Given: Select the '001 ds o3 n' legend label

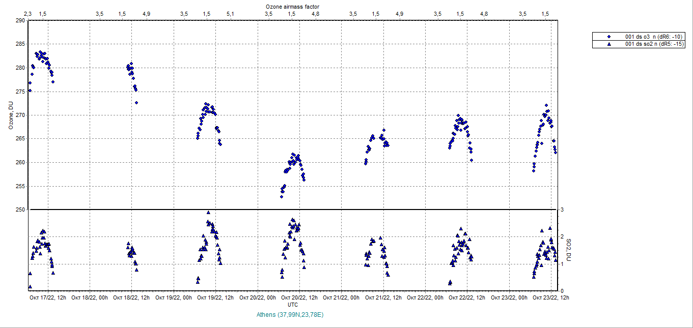Looking at the screenshot, I should tap(654, 37).
